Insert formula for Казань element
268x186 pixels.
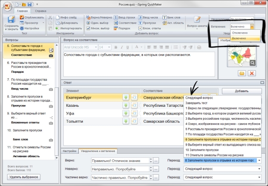coord(134,105)
